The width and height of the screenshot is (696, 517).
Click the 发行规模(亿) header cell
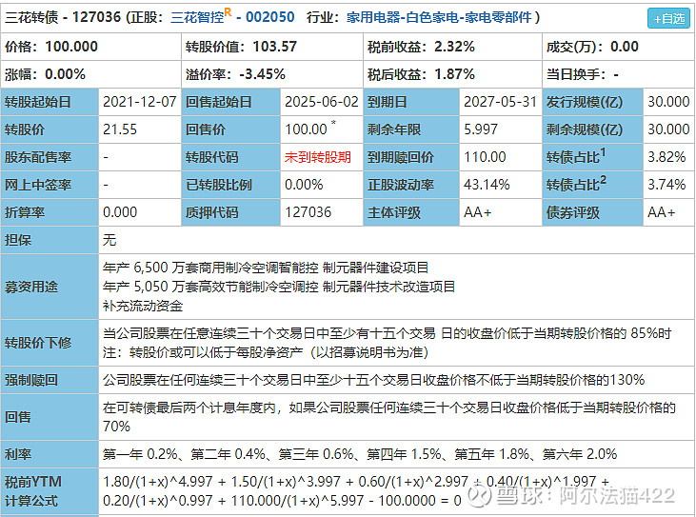pyautogui.click(x=592, y=102)
